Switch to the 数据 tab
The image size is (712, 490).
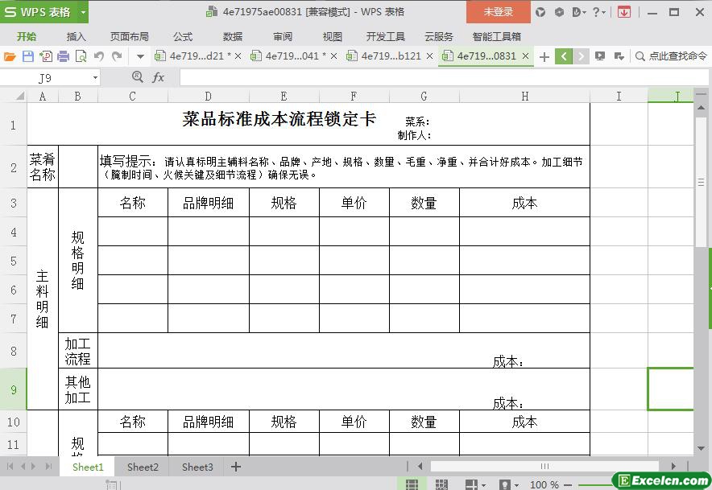(x=233, y=37)
